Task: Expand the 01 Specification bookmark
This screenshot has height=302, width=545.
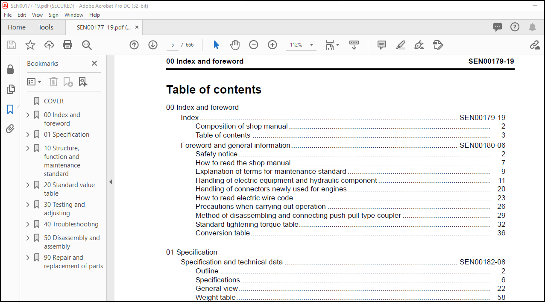Action: (28, 135)
